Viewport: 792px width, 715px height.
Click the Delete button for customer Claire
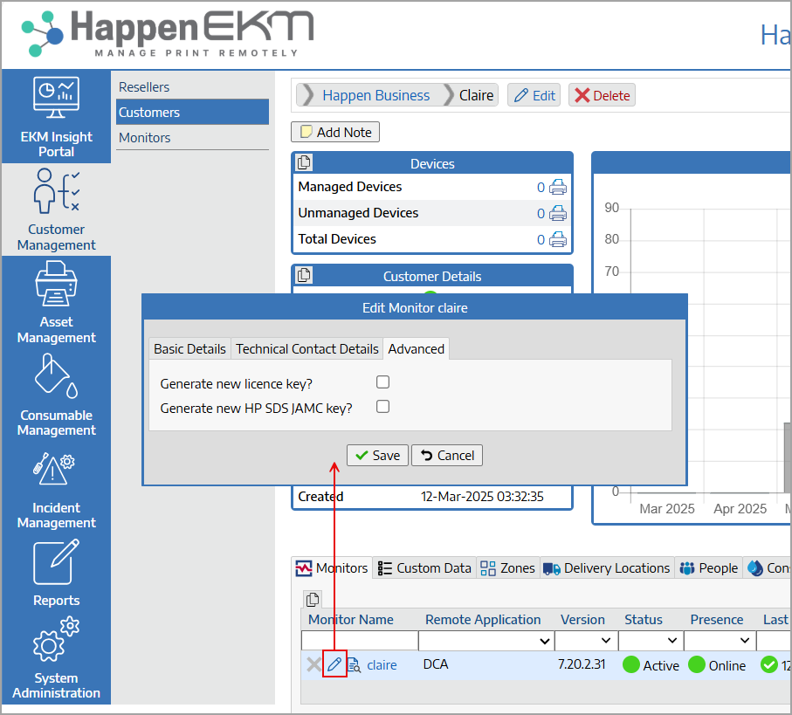click(603, 95)
